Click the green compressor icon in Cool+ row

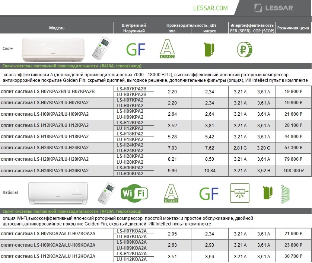(x=209, y=49)
